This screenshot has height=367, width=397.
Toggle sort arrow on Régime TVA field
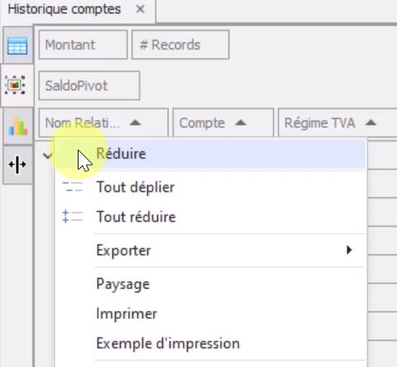[x=371, y=122]
